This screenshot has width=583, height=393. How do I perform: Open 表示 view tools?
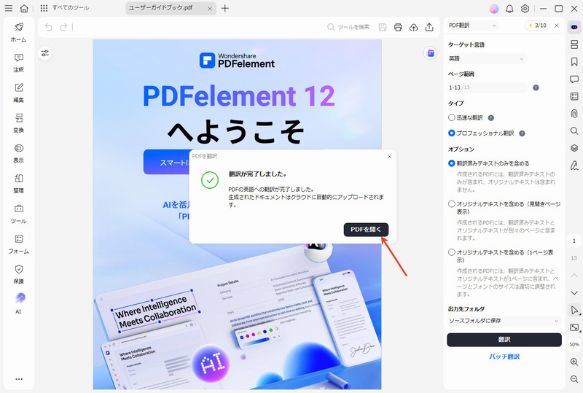[x=19, y=153]
